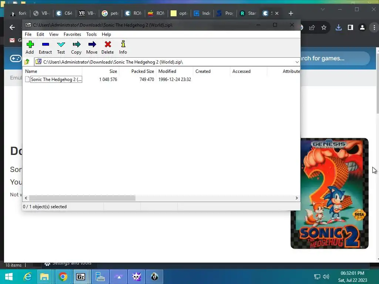Switch to the C64 Chrome tab
379x284 pixels.
coord(64,13)
